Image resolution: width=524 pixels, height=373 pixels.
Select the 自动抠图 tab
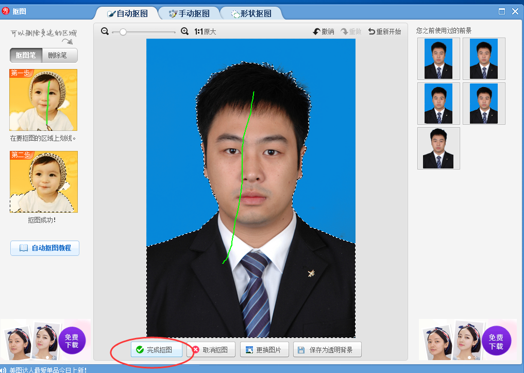click(x=127, y=13)
